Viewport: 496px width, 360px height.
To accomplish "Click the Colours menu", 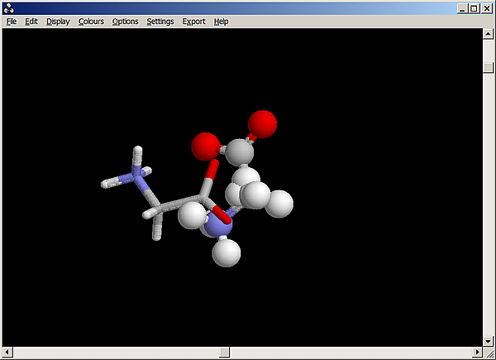I will [x=91, y=22].
